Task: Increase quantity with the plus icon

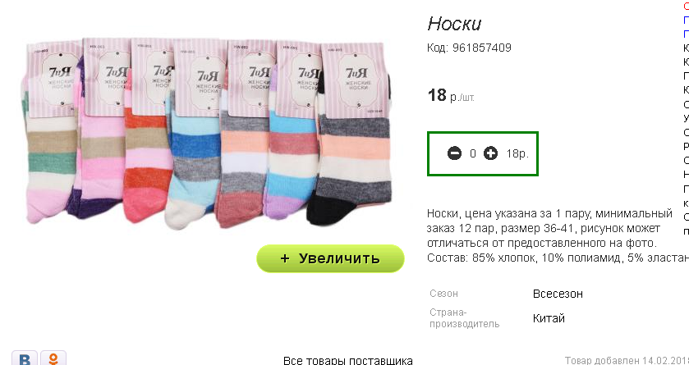Action: [x=490, y=153]
